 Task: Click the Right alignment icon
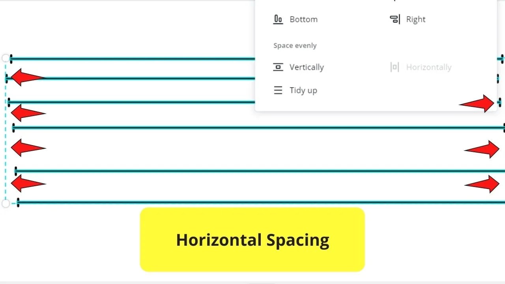395,19
